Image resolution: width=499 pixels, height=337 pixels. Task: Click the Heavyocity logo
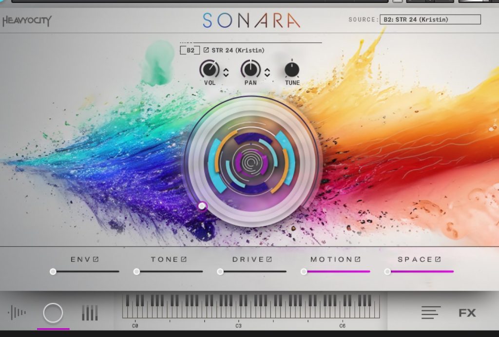click(27, 21)
